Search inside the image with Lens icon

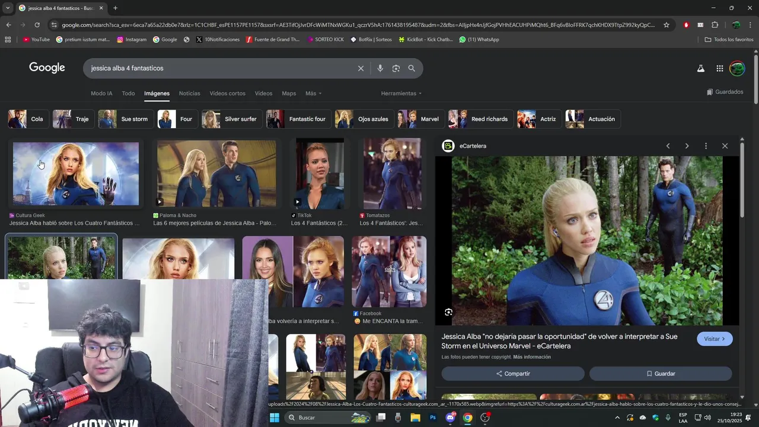coord(449,312)
